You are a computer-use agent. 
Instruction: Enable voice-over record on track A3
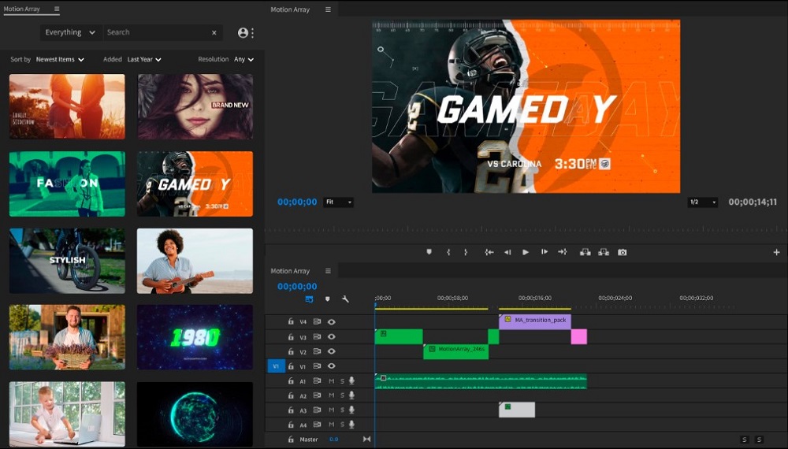point(351,410)
